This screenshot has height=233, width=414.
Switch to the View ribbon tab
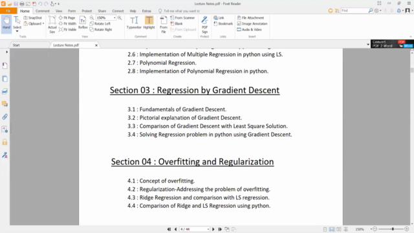click(59, 11)
